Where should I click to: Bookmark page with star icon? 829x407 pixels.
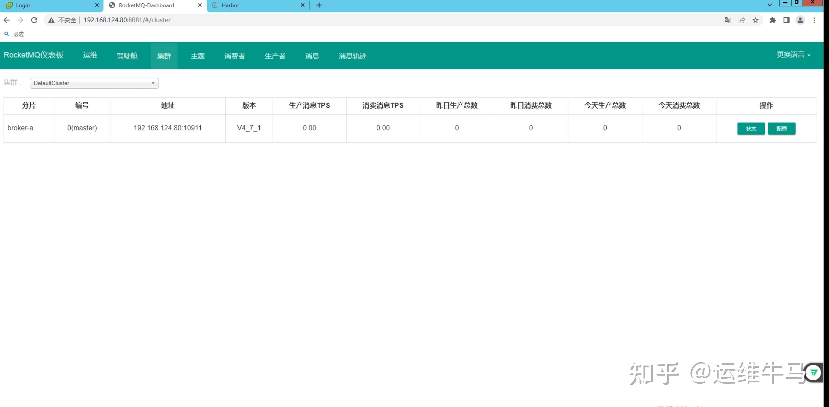(756, 20)
